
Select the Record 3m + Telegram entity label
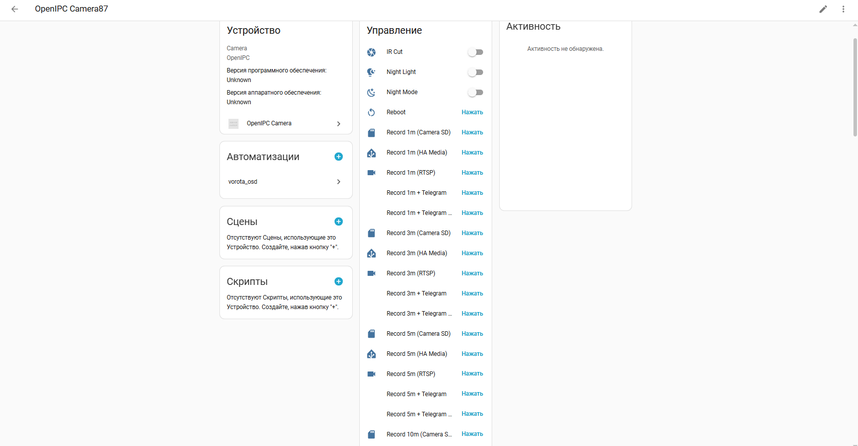pyautogui.click(x=416, y=293)
